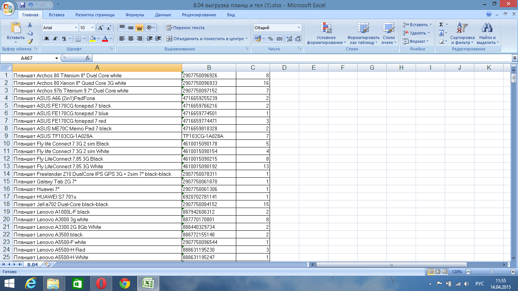
Task: Apply the red font color A
Action: coord(105,39)
